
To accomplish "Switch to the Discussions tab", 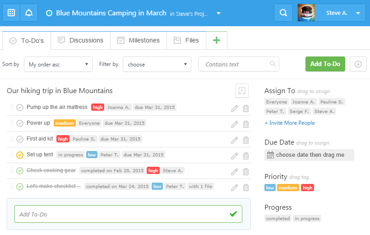I will pos(80,40).
